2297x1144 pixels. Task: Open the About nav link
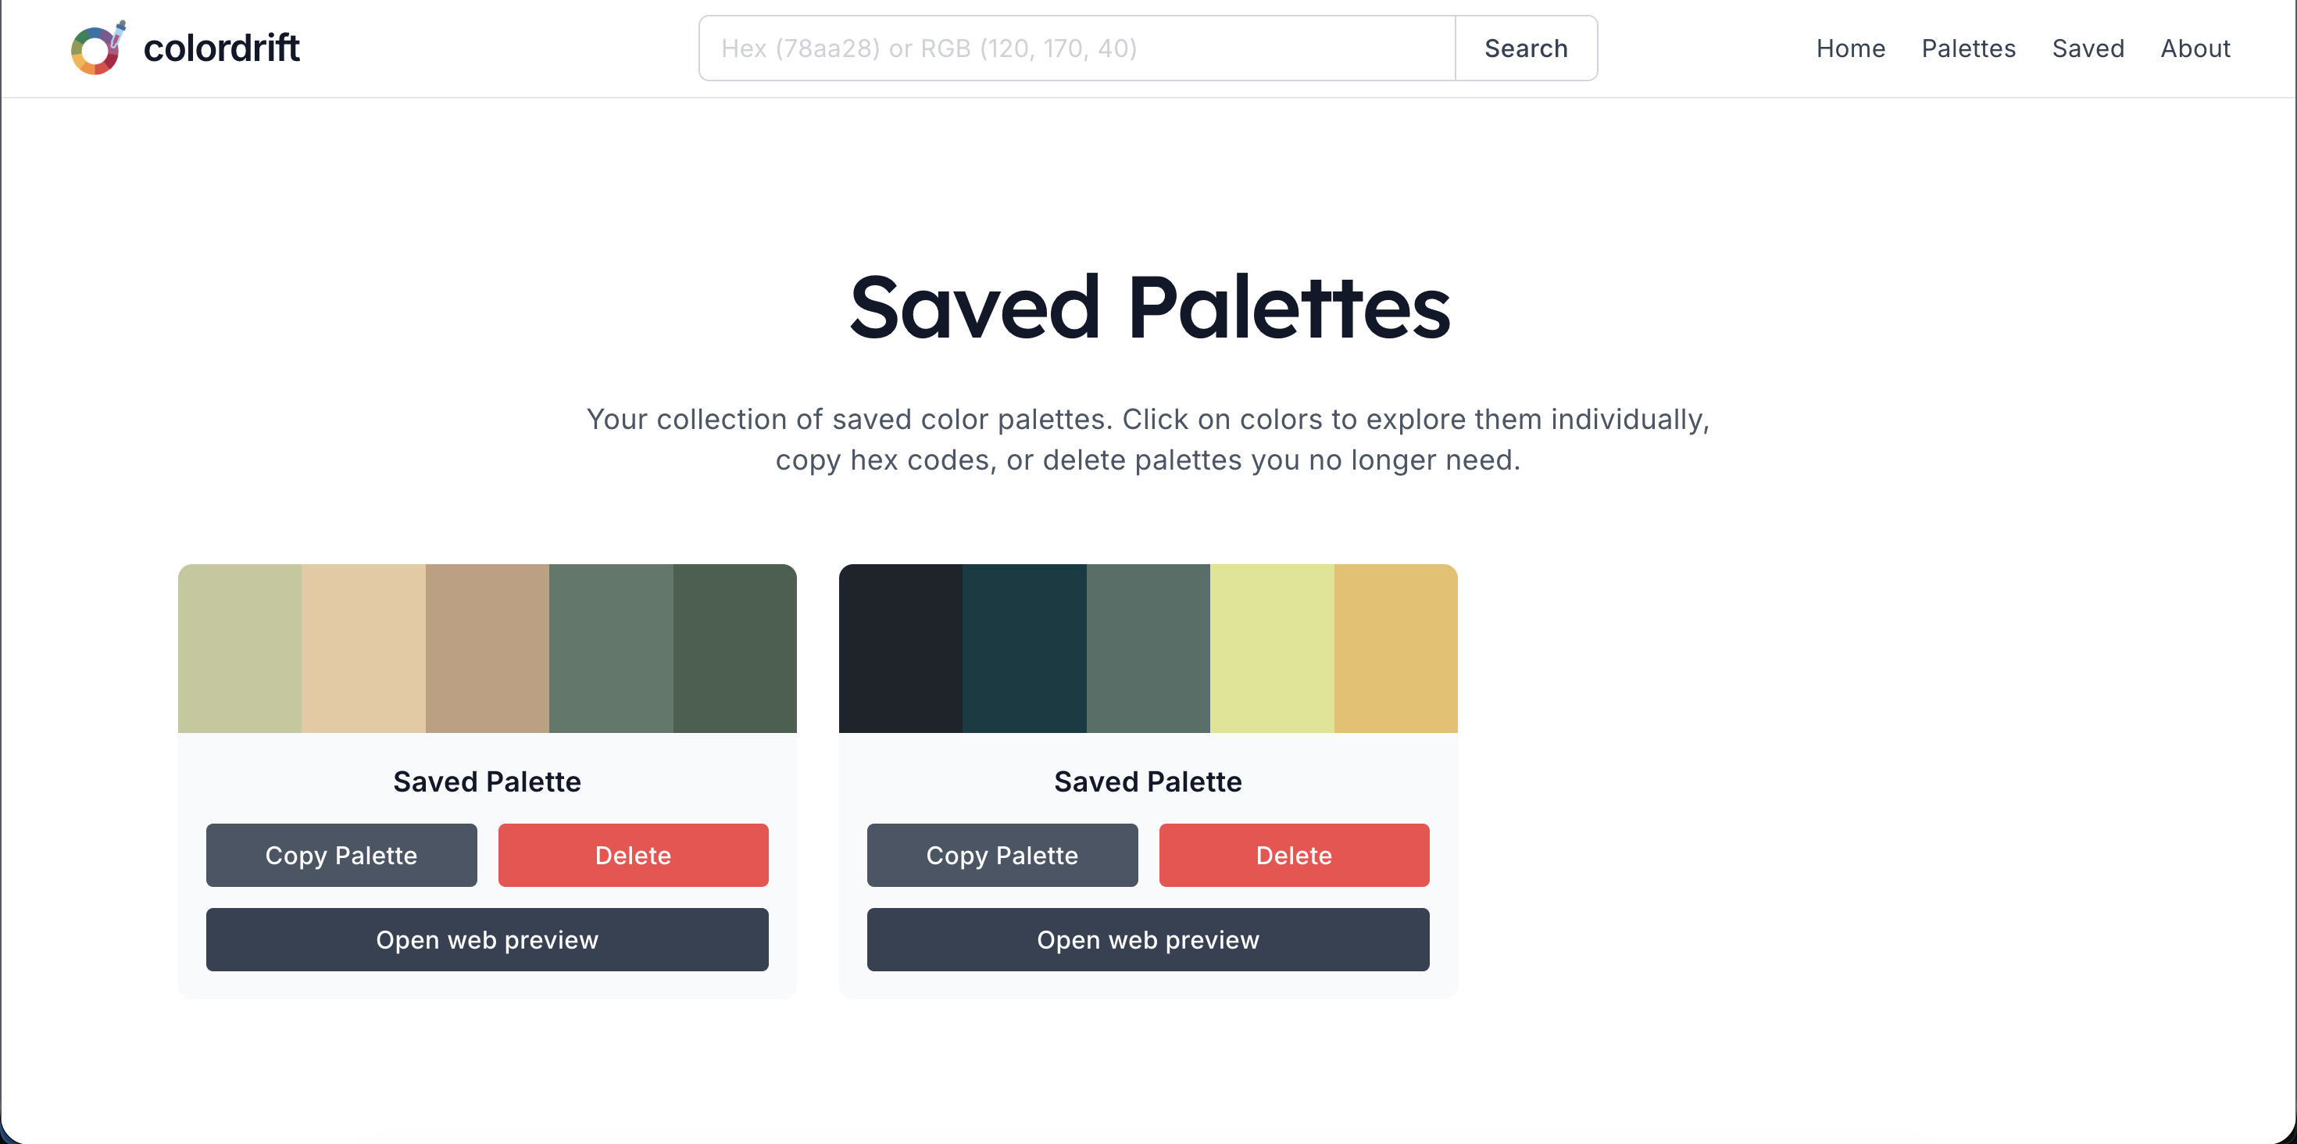pyautogui.click(x=2195, y=48)
